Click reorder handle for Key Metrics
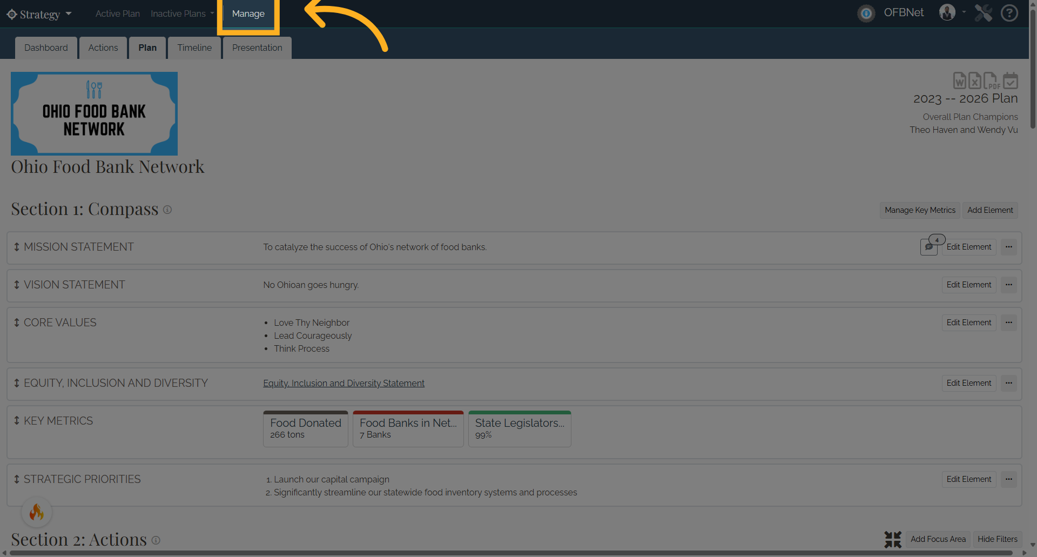Screen dimensions: 1037x557 pos(17,420)
